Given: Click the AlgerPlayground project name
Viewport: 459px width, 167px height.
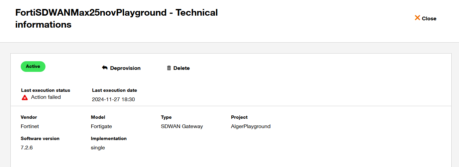Looking at the screenshot, I should pos(251,126).
